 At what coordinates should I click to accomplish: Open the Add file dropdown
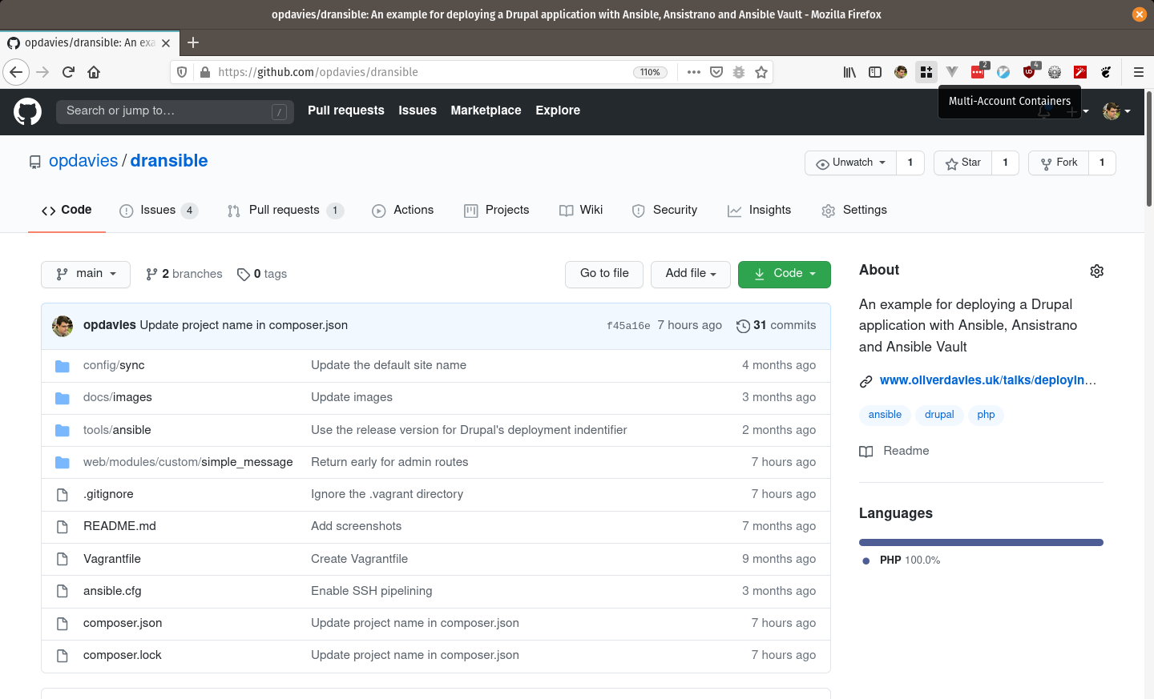click(690, 274)
